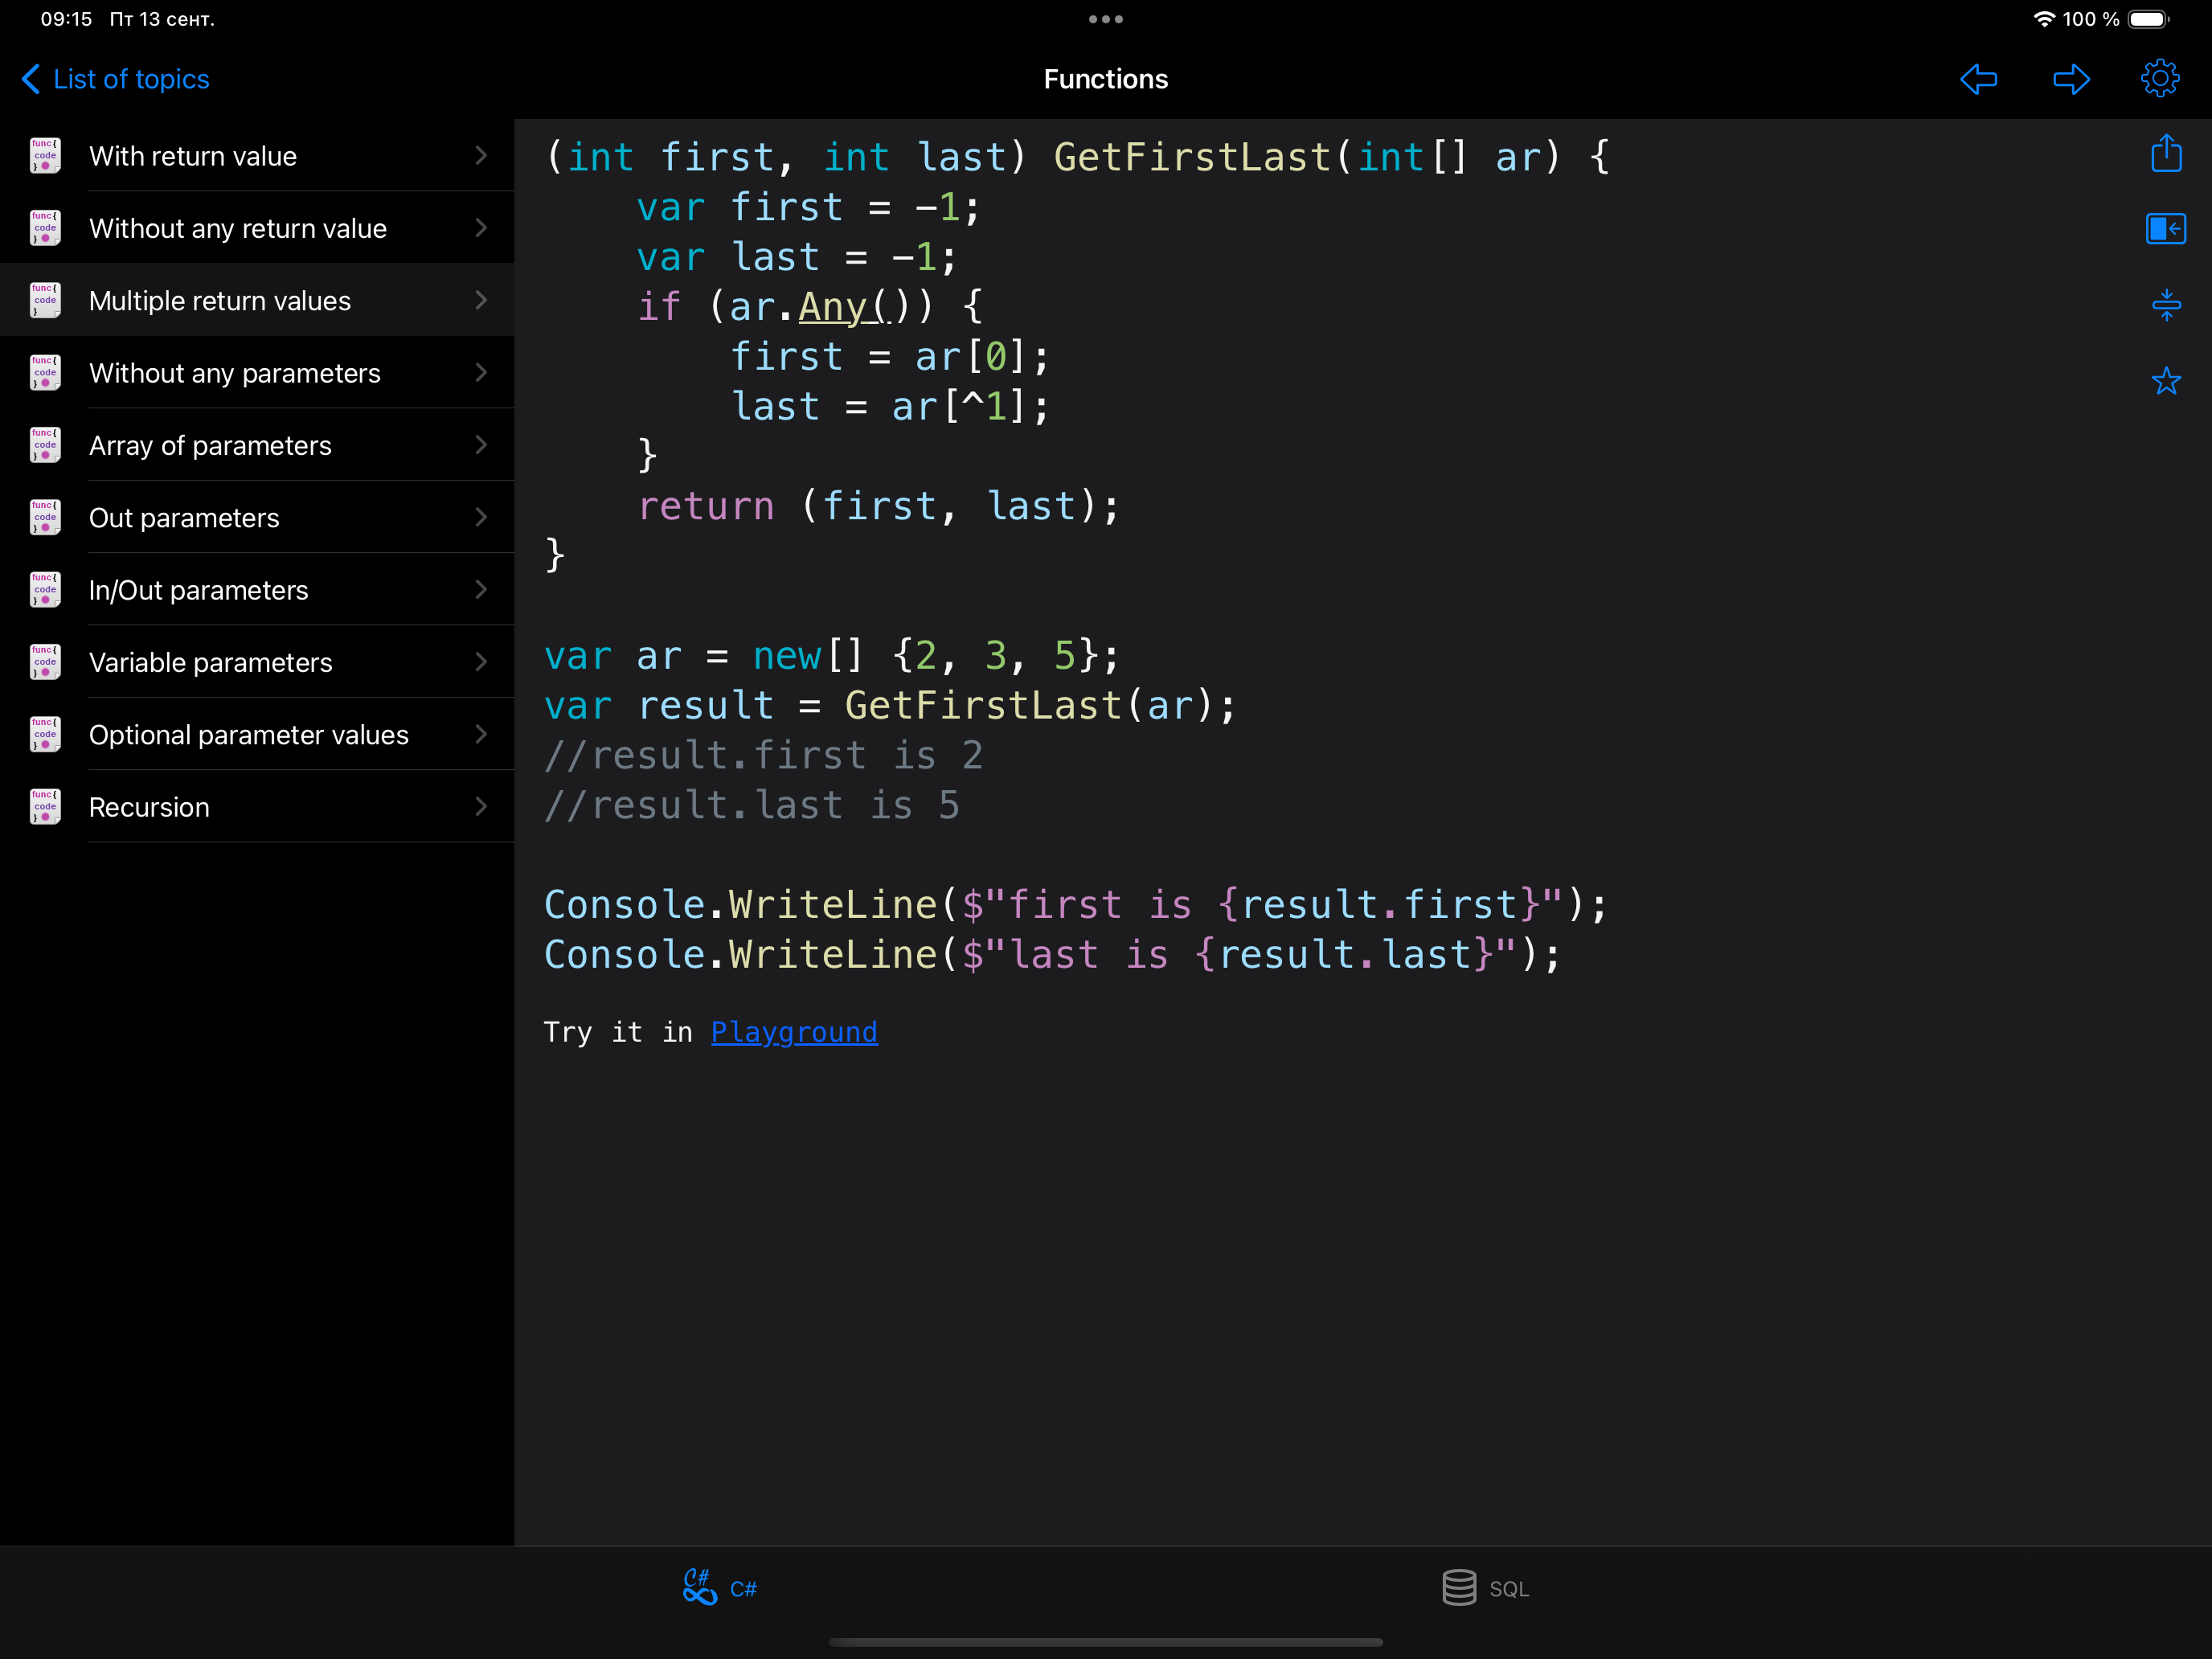
Task: Open the In/Out parameters topic
Action: point(257,589)
